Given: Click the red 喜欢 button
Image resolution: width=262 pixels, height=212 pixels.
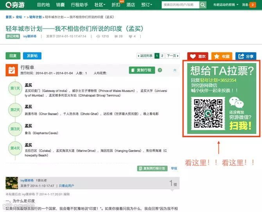Looking at the screenshot, I should click(198, 56).
